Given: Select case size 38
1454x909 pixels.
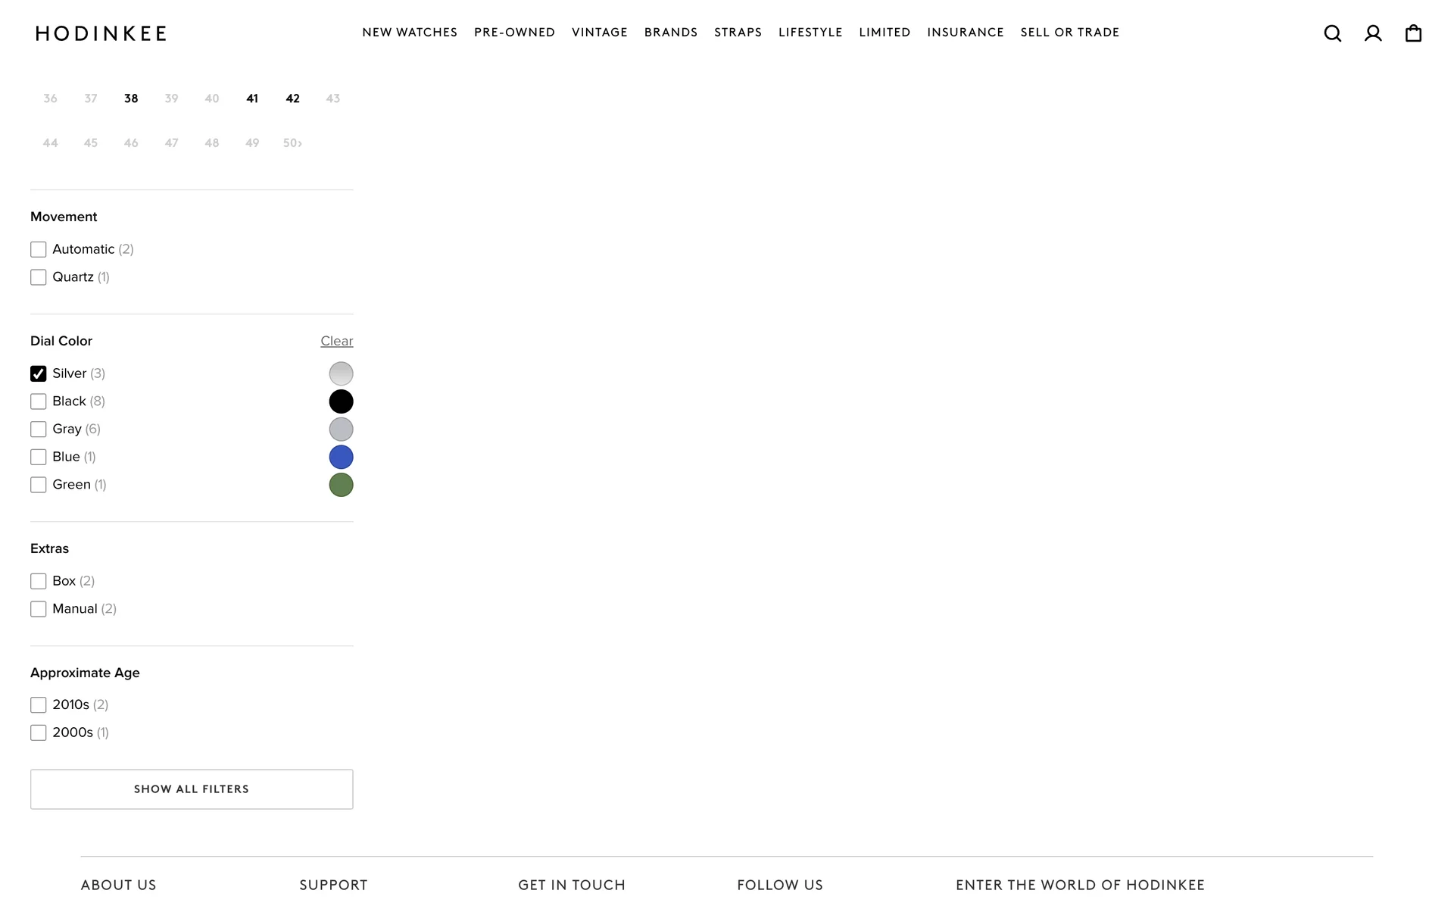Looking at the screenshot, I should (x=131, y=98).
